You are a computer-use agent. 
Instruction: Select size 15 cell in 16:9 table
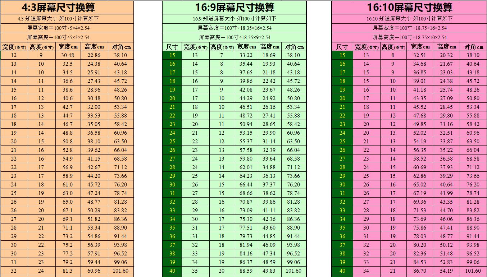pos(172,55)
